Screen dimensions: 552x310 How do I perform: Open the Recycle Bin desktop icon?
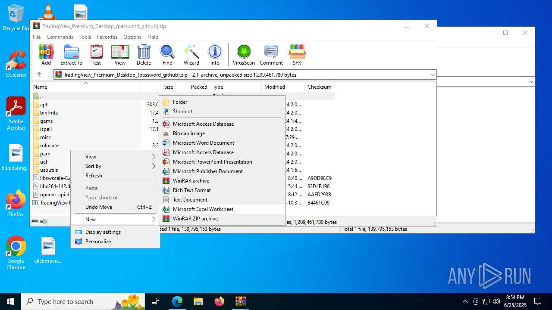[16, 18]
